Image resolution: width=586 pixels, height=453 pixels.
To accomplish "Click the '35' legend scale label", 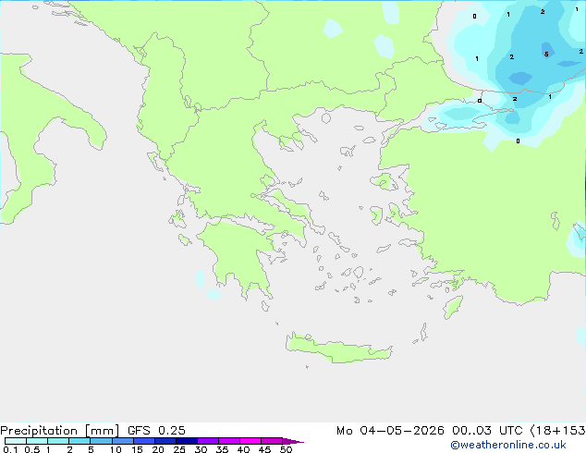I will tap(222, 449).
